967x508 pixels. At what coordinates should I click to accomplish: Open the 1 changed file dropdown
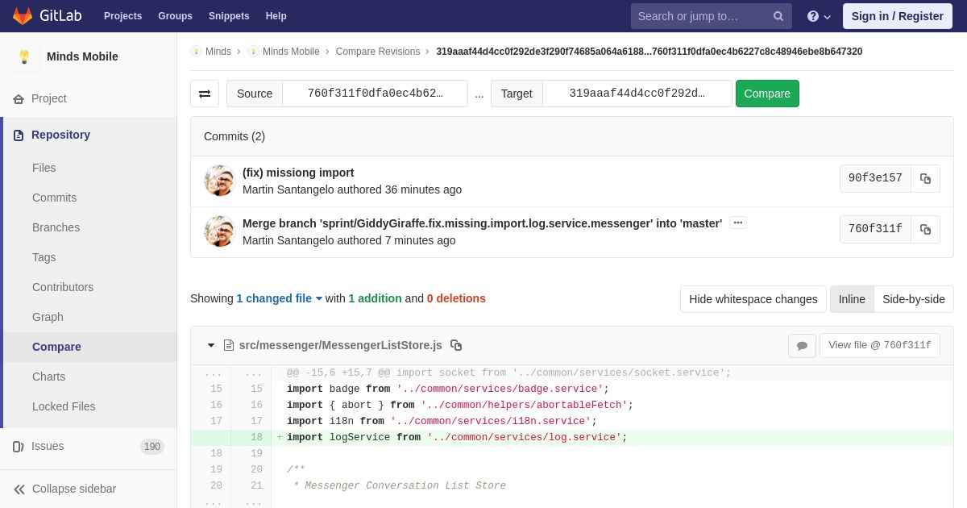(279, 298)
